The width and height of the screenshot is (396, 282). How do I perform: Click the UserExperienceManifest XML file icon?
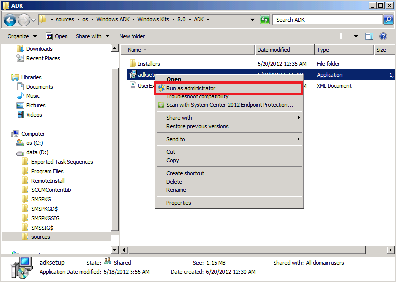pos(133,86)
